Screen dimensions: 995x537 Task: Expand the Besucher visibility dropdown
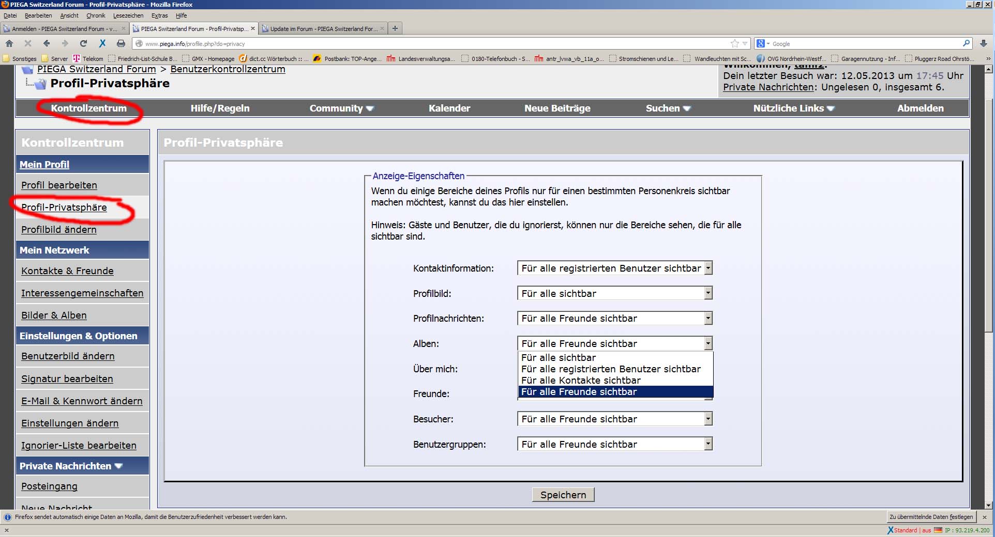click(614, 419)
